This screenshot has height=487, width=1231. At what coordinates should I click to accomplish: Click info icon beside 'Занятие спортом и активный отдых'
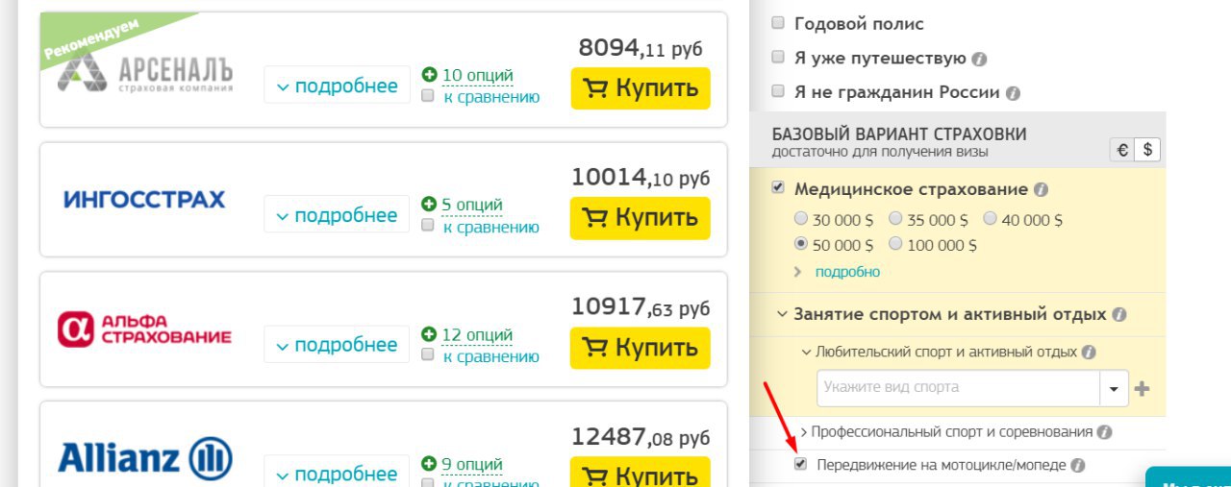[x=1118, y=315]
